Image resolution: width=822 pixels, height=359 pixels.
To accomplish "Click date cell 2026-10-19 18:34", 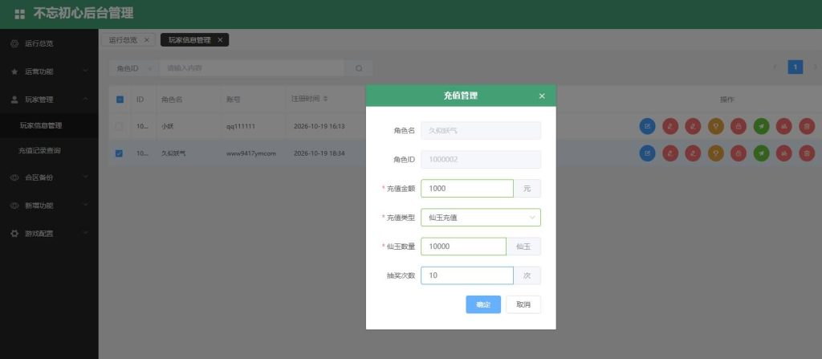I will click(x=319, y=153).
